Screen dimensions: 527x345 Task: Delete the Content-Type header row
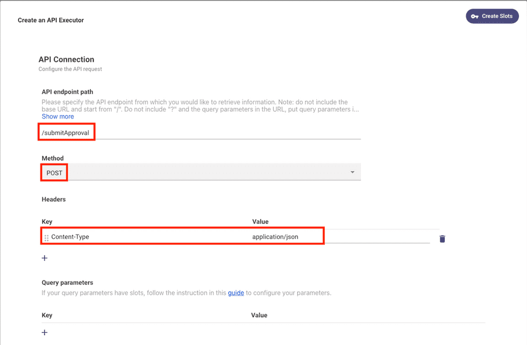[442, 239]
